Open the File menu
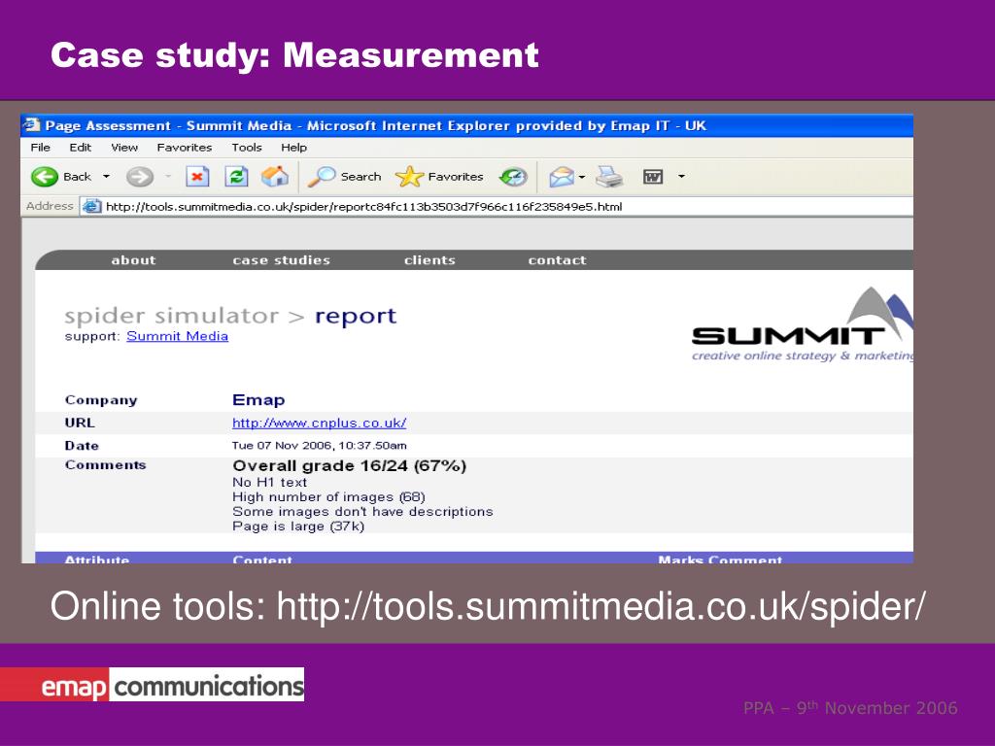 coord(40,148)
